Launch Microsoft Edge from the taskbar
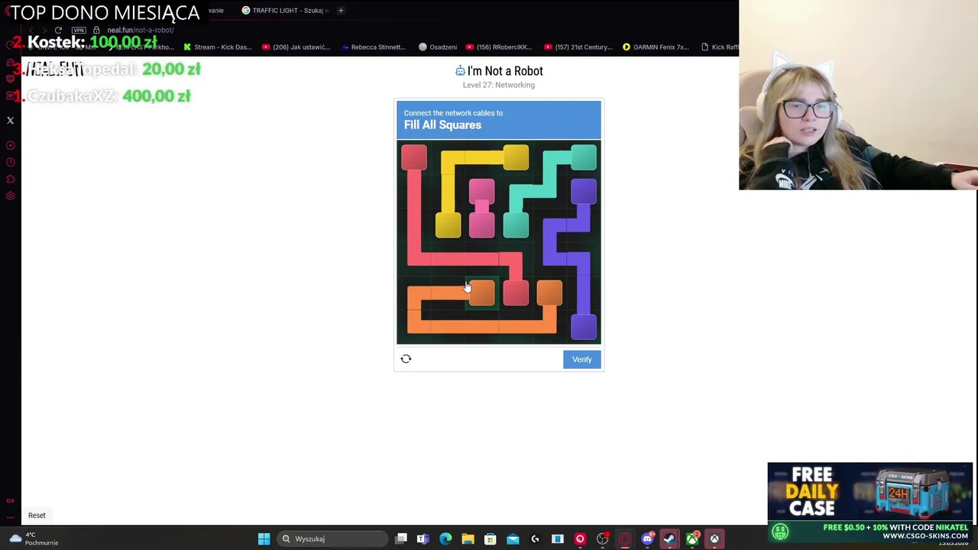 tap(445, 539)
